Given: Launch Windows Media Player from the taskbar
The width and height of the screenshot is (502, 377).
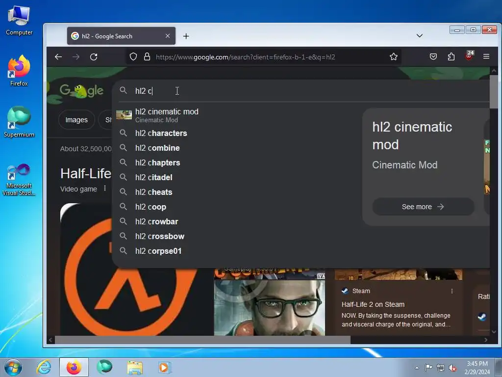Looking at the screenshot, I should 165,367.
